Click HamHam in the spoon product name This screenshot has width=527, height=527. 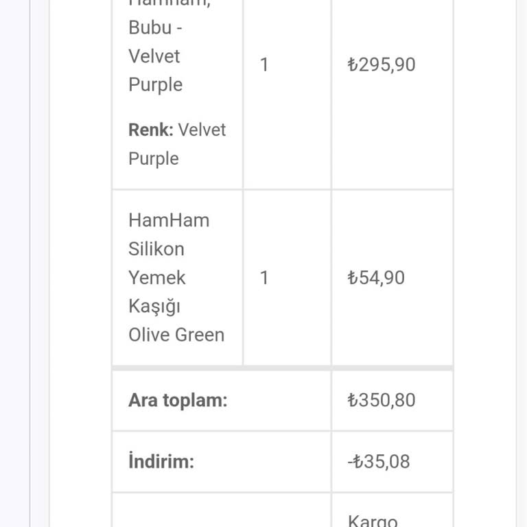pyautogui.click(x=169, y=220)
